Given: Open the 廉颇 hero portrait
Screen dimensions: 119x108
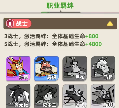Looking at the screenshot, I should coord(103,96).
